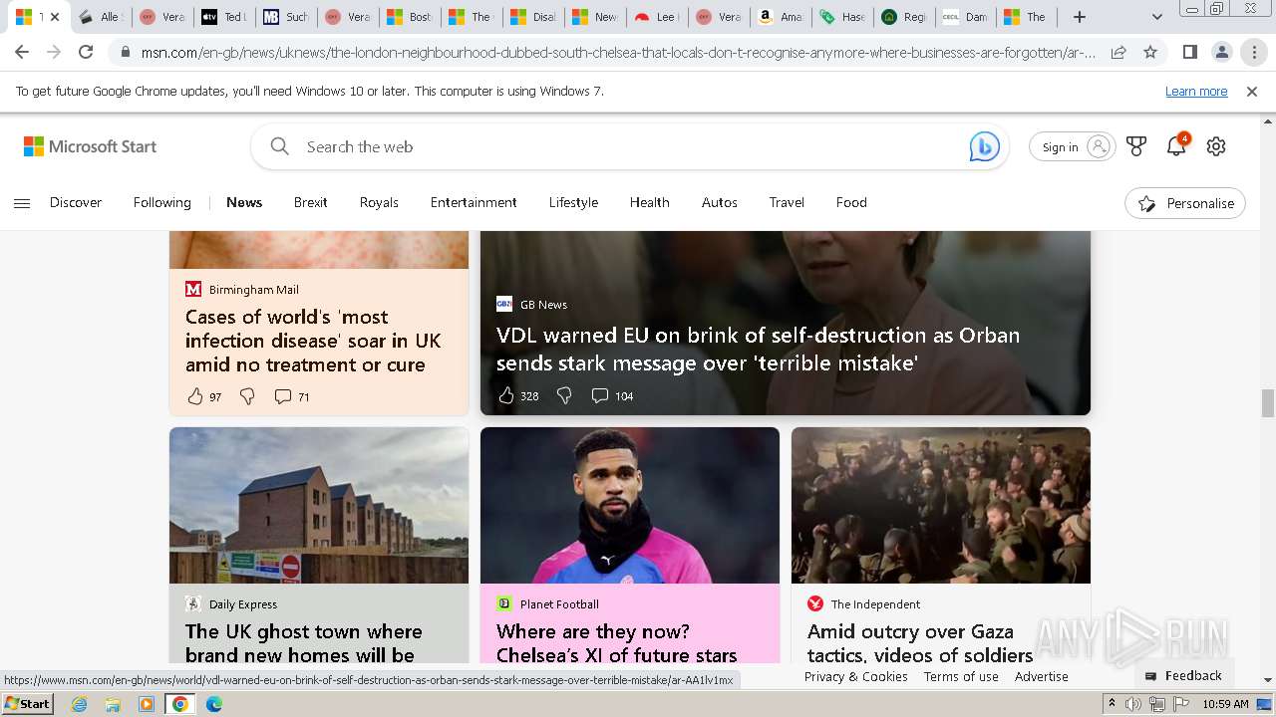
Task: Open 'Cases of world's most infection disease' headline
Action: [313, 341]
